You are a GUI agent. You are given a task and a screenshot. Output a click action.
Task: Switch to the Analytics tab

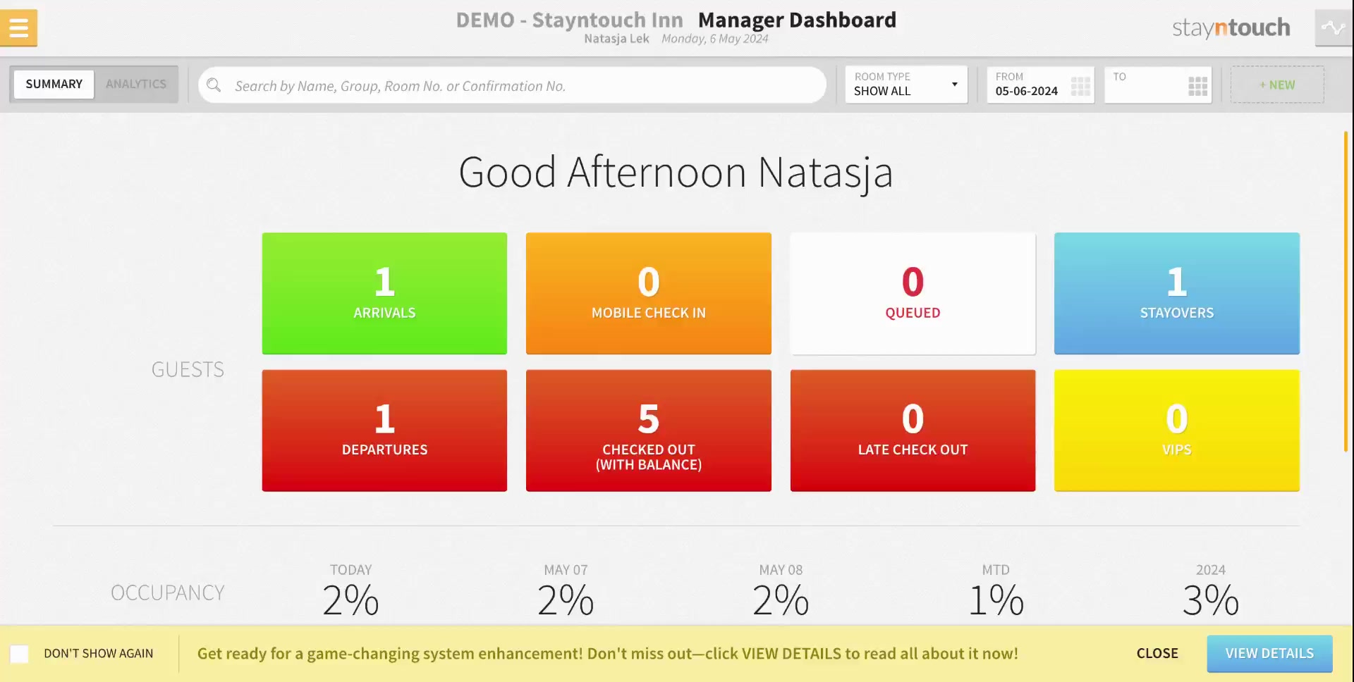pos(136,84)
